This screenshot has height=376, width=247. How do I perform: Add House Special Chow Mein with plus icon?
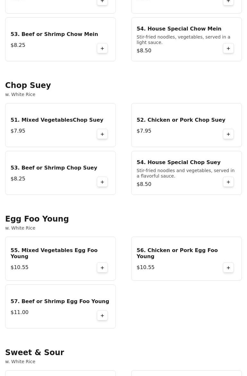228,48
